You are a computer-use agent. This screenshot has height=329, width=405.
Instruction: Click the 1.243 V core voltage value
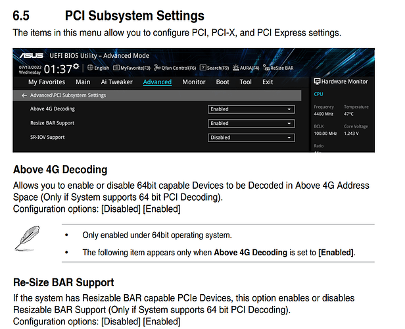pyautogui.click(x=351, y=134)
